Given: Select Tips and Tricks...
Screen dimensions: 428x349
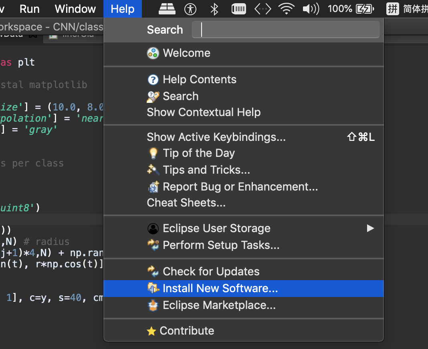Looking at the screenshot, I should 244,170.
